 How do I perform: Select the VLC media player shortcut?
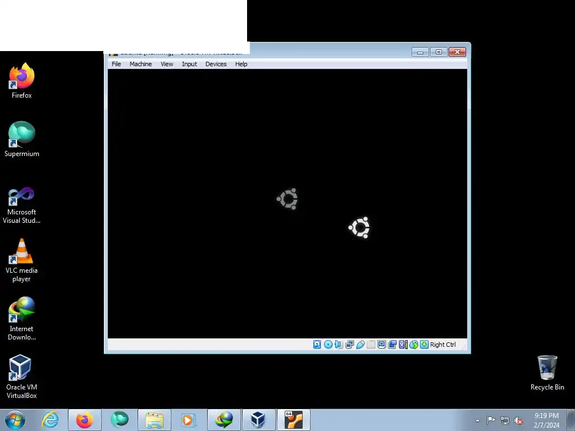tap(22, 260)
